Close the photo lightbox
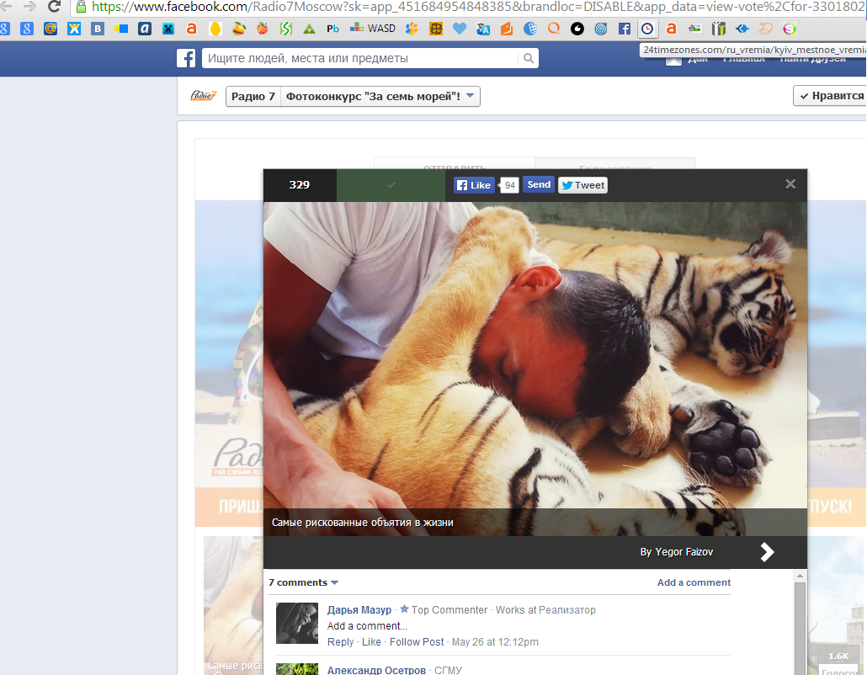 coord(790,184)
